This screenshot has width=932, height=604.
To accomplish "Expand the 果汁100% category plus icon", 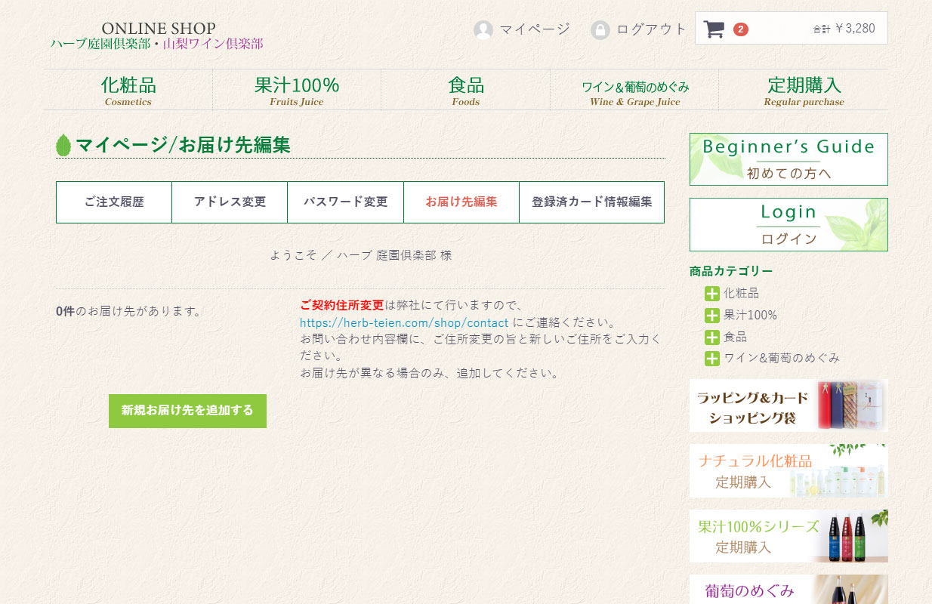I will pyautogui.click(x=711, y=316).
